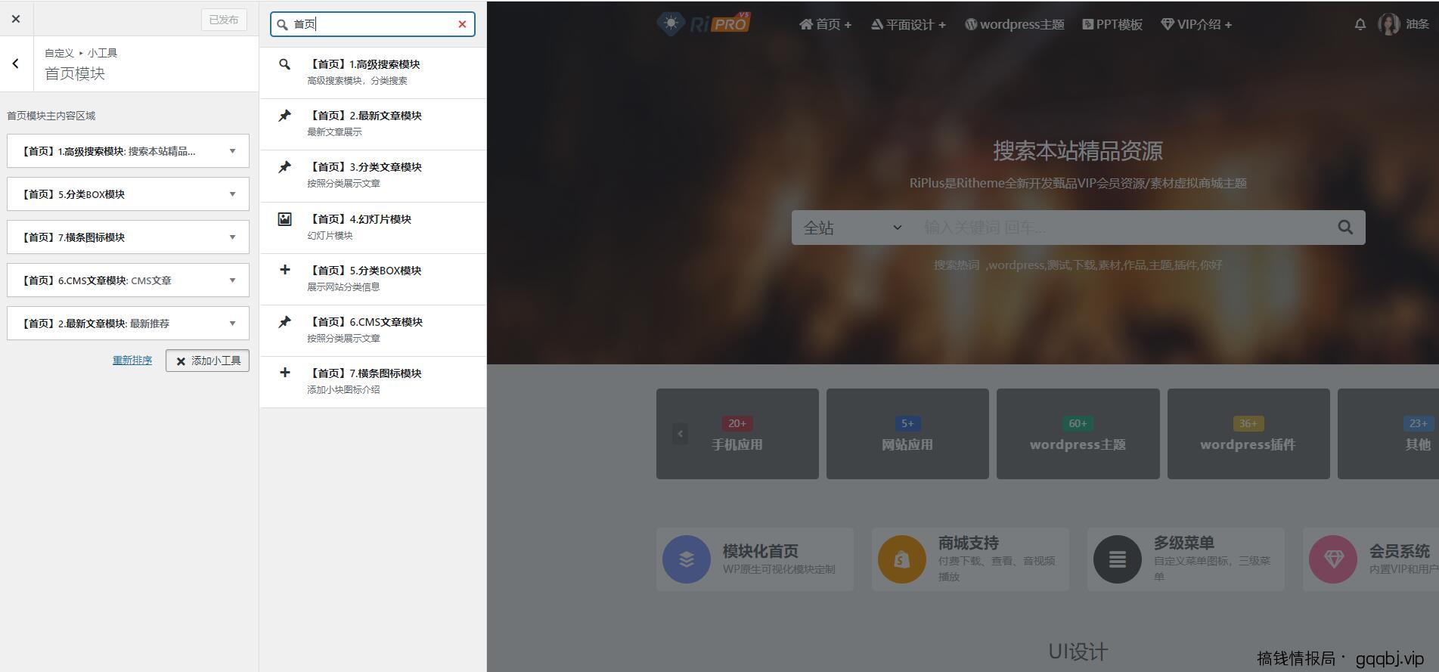The image size is (1439, 672).
Task: Click the 首页模块主内容区域 label
Action: (51, 116)
